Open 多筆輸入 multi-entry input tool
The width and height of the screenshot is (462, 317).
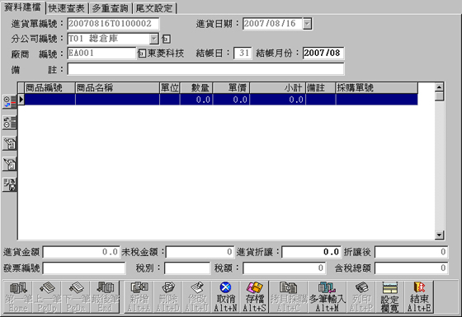(327, 296)
